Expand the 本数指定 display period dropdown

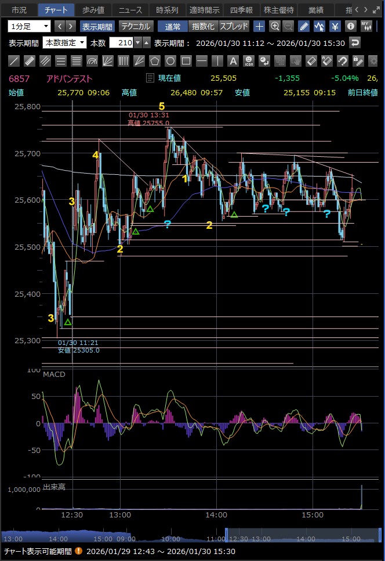(64, 42)
